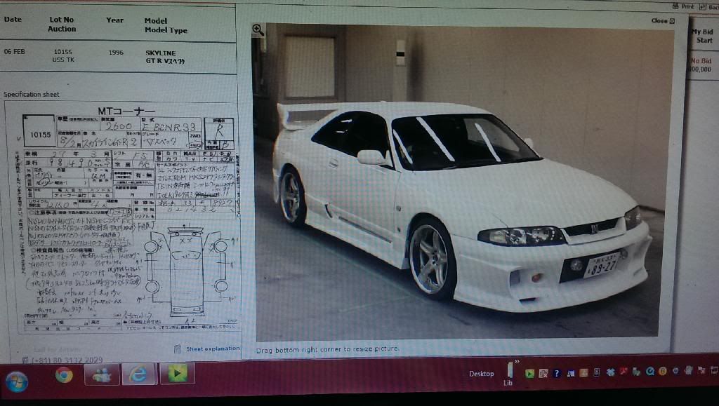This screenshot has width=719, height=406.
Task: Close the enlarged car picture popup
Action: 663,21
